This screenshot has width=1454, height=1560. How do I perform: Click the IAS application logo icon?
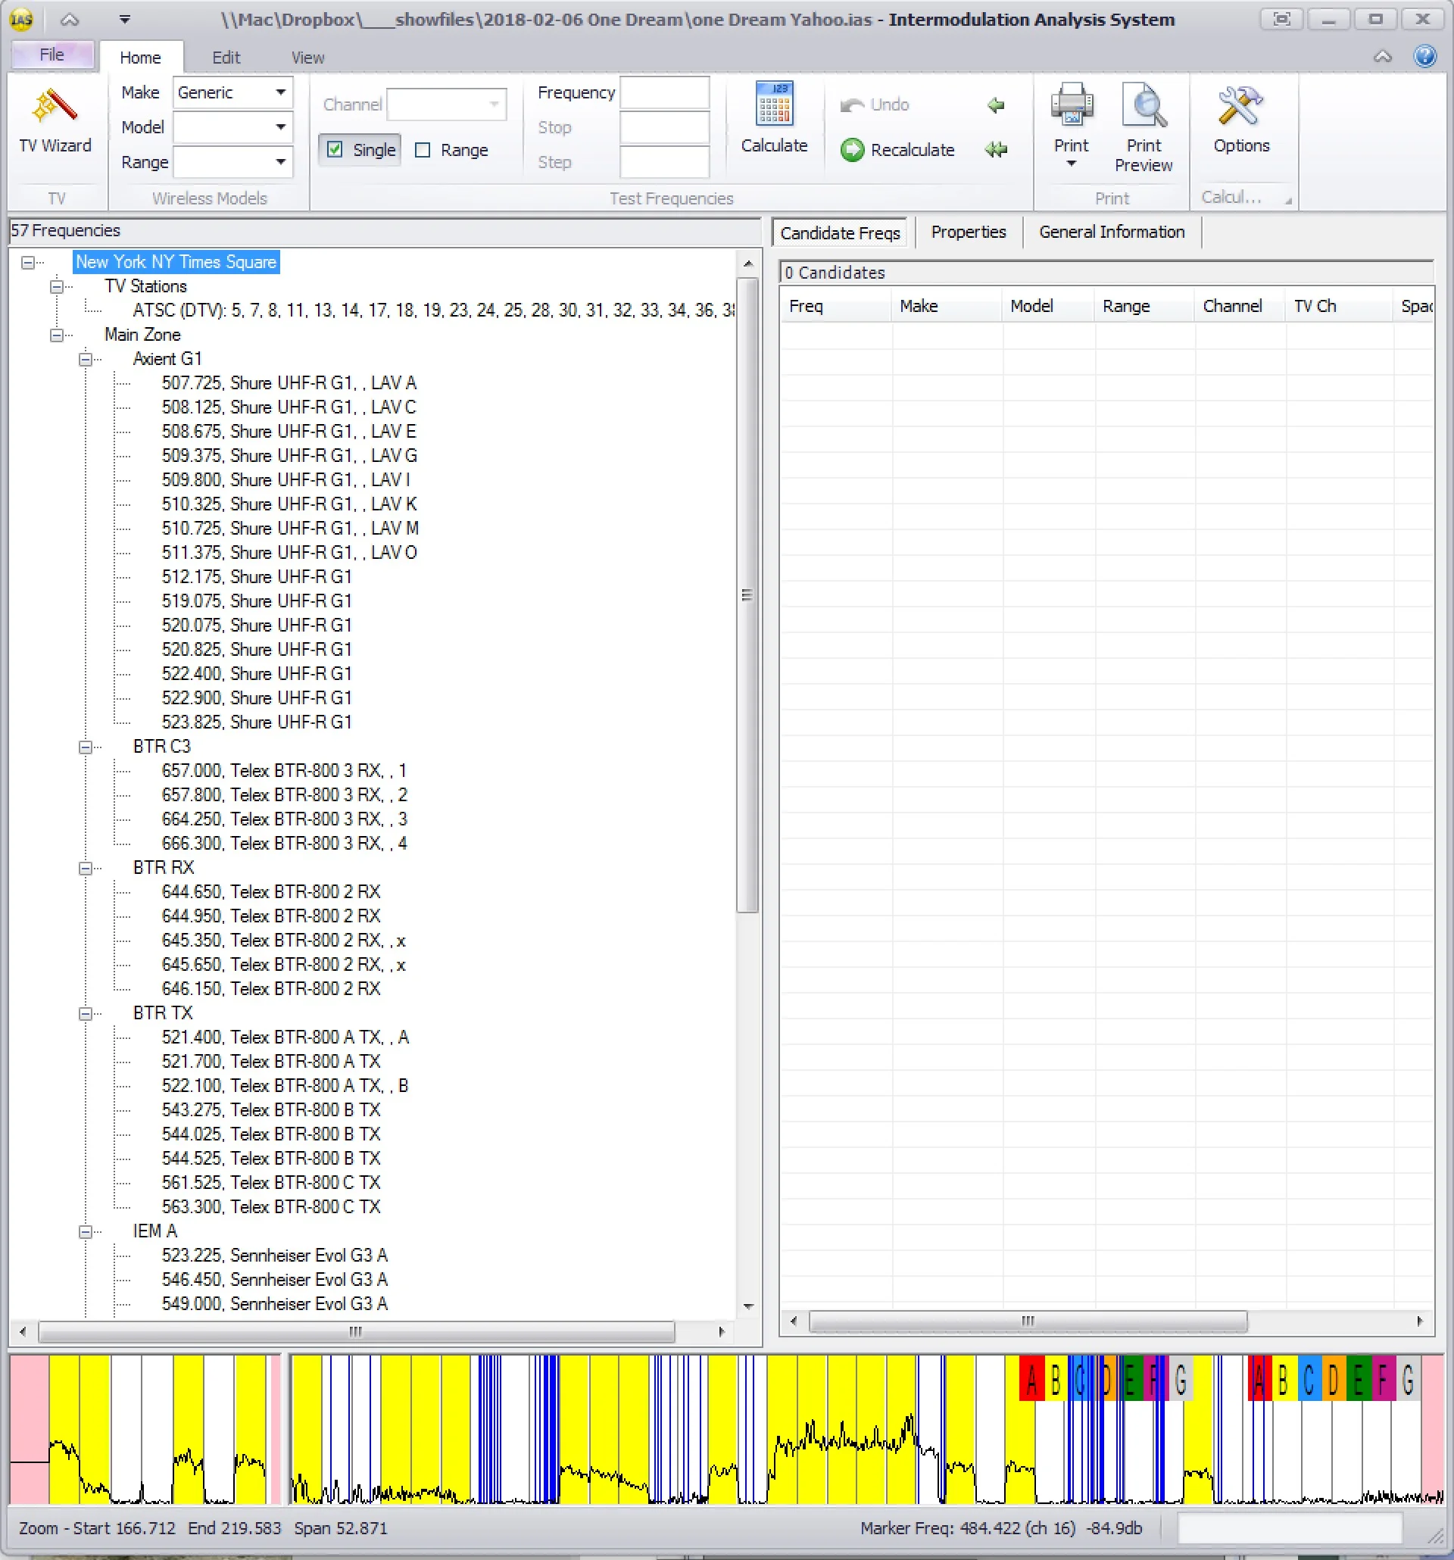(22, 20)
